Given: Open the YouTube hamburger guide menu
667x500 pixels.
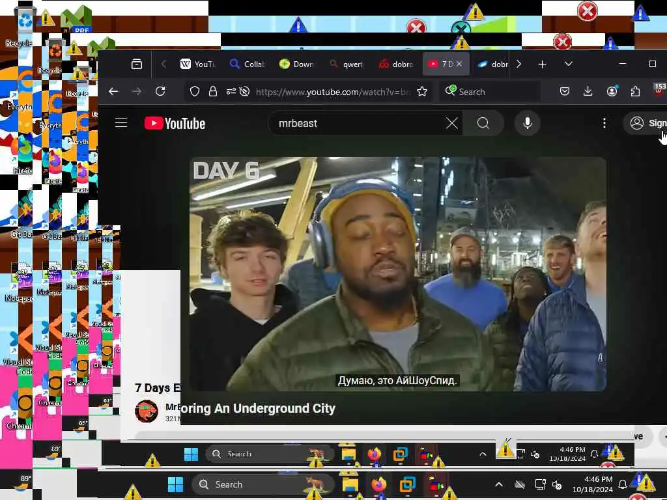Looking at the screenshot, I should [121, 123].
